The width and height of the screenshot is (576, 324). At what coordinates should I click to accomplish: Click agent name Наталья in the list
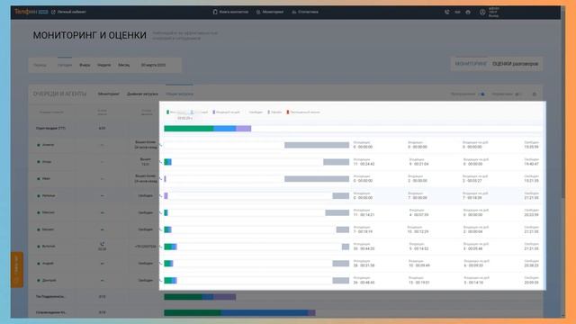49,196
